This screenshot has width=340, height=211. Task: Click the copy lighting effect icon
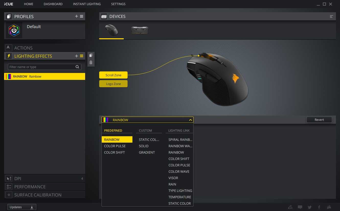pos(91,55)
